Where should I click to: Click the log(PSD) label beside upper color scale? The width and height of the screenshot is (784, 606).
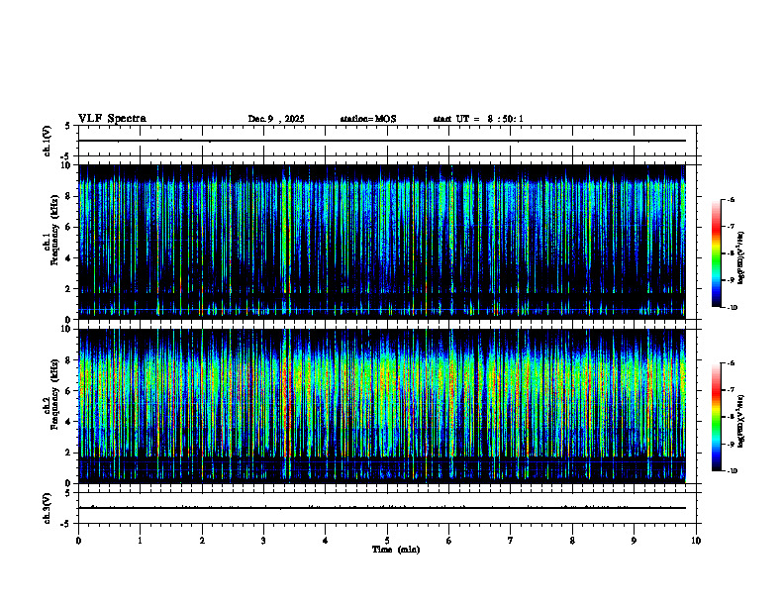(x=741, y=257)
